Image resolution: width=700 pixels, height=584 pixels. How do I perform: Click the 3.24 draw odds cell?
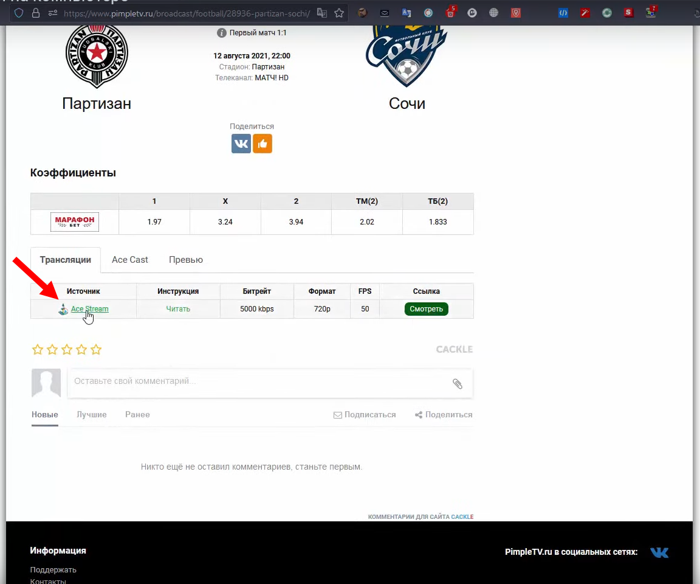coord(225,221)
